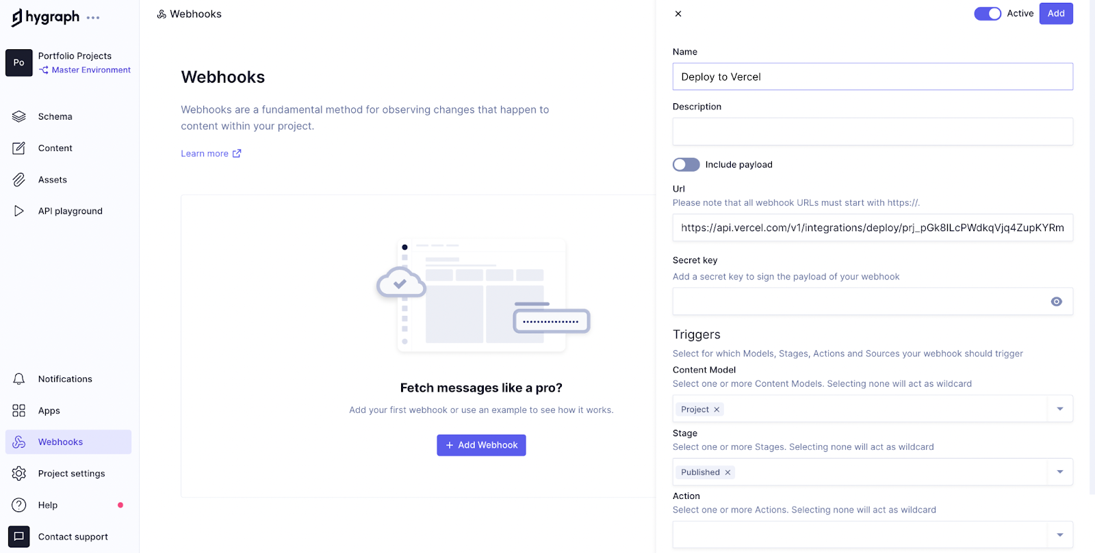Click the Assets paperclip icon
Viewport: 1095px width, 553px height.
tap(19, 180)
